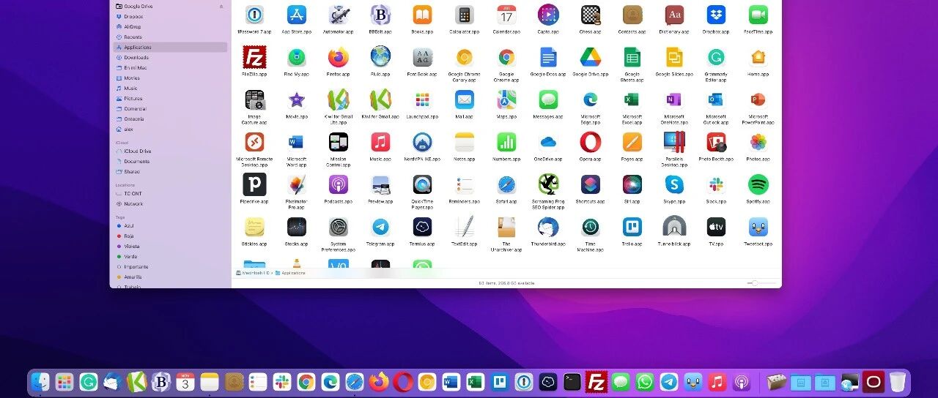Select QuickTime Player.app in Finder
This screenshot has width=938, height=398.
click(423, 184)
